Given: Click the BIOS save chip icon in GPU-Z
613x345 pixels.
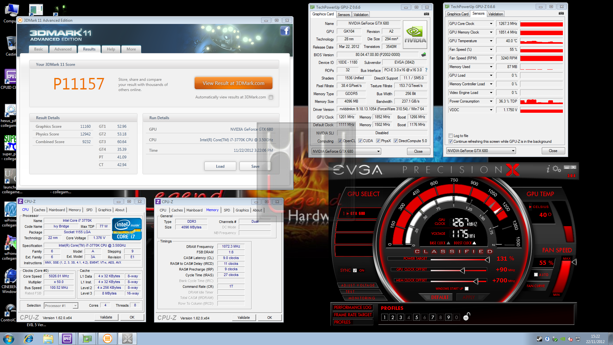Looking at the screenshot, I should [424, 55].
